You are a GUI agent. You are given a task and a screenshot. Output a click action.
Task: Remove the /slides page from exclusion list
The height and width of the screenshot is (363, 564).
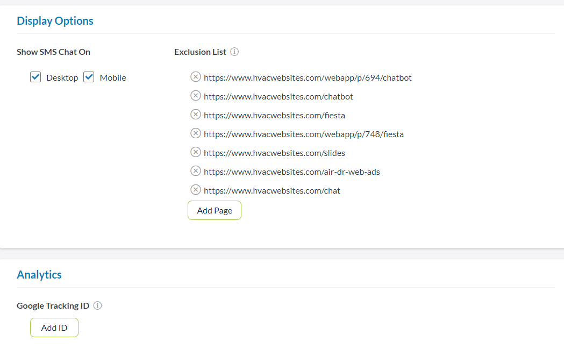196,152
